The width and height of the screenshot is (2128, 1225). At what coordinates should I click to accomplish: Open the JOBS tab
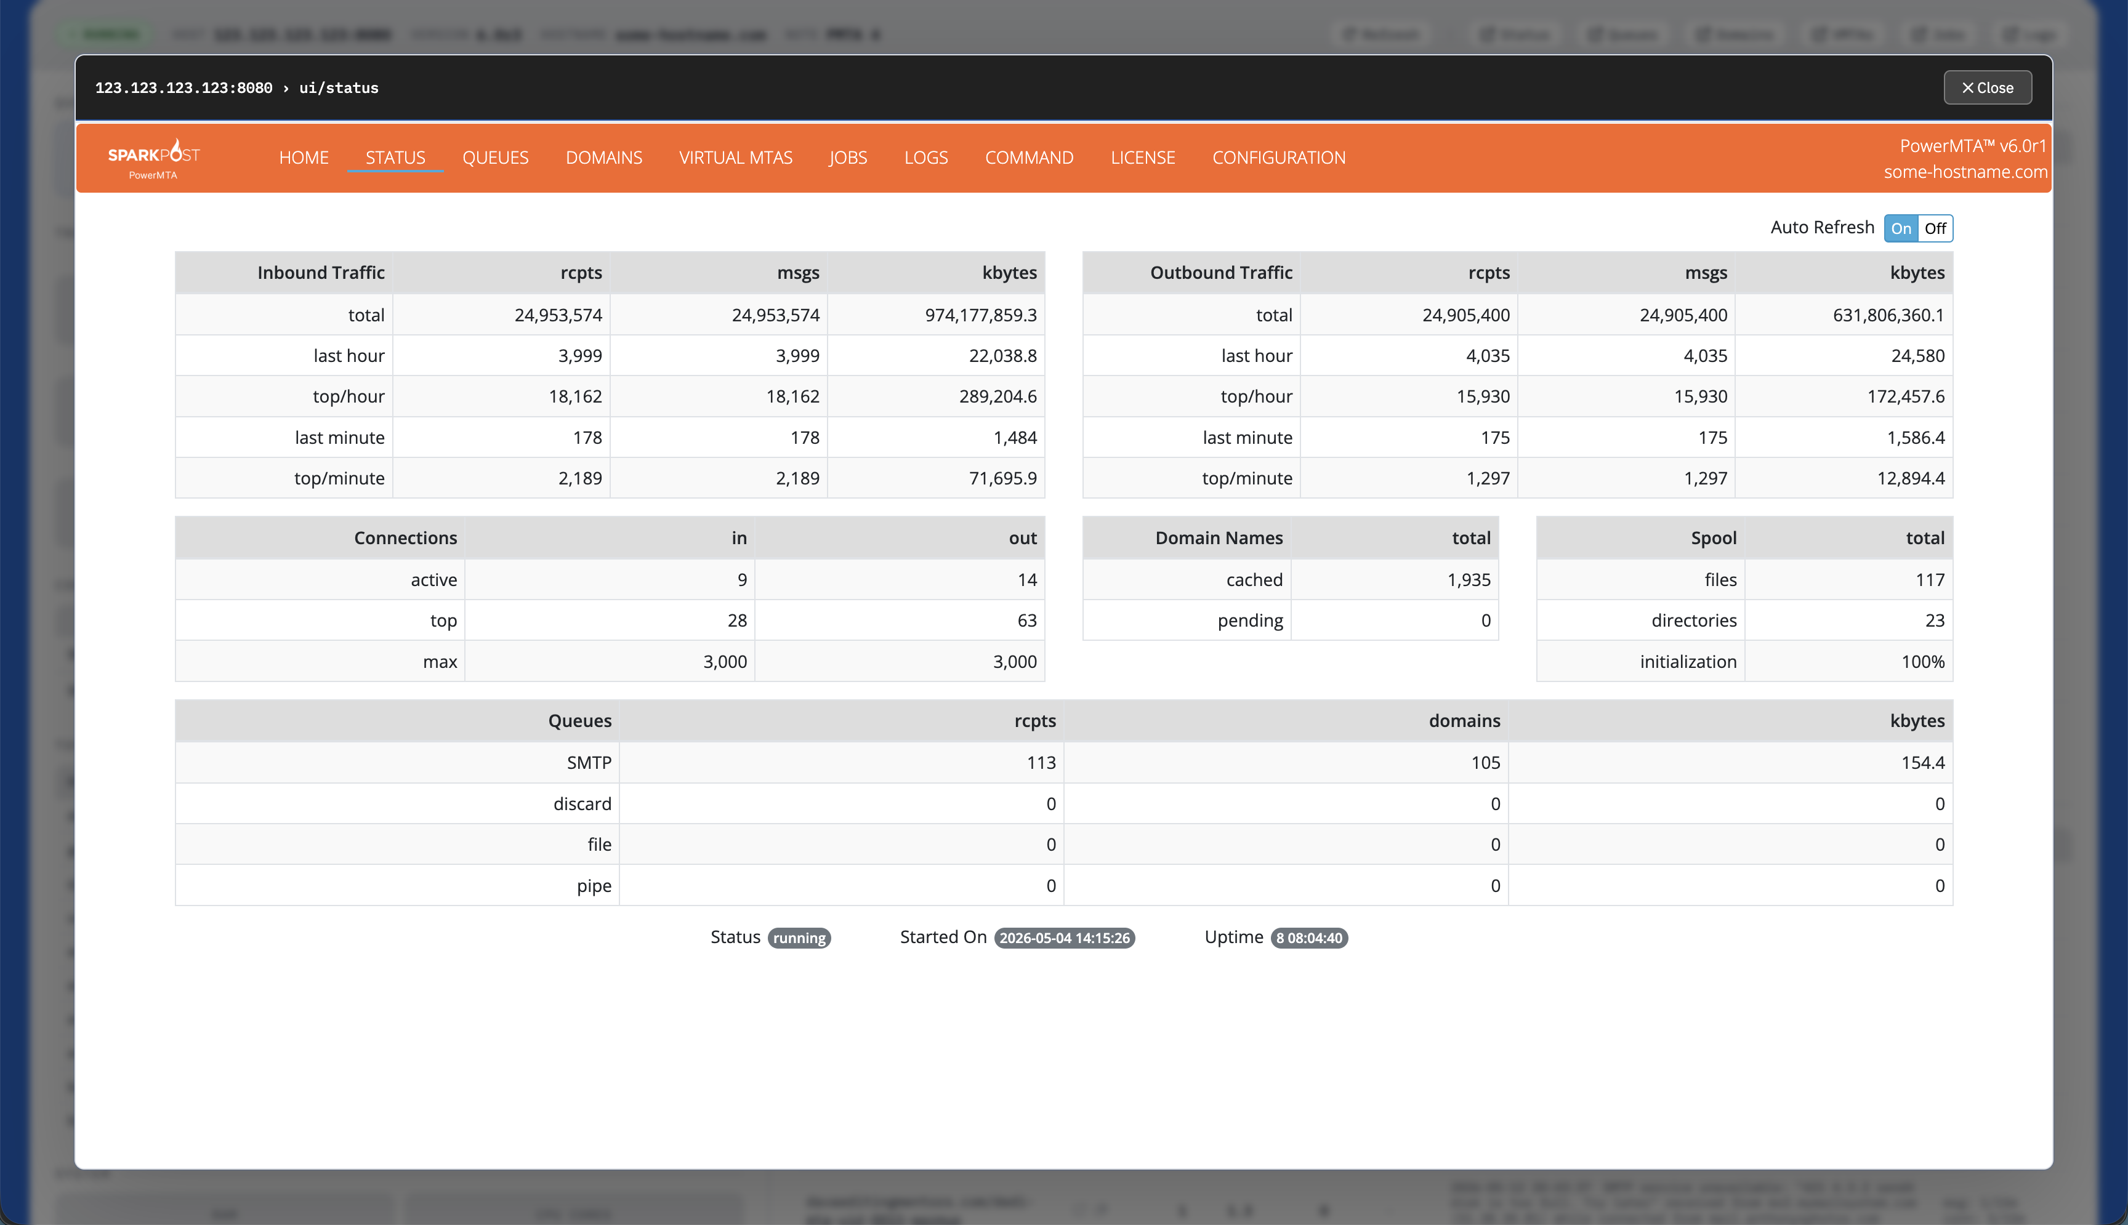[848, 158]
